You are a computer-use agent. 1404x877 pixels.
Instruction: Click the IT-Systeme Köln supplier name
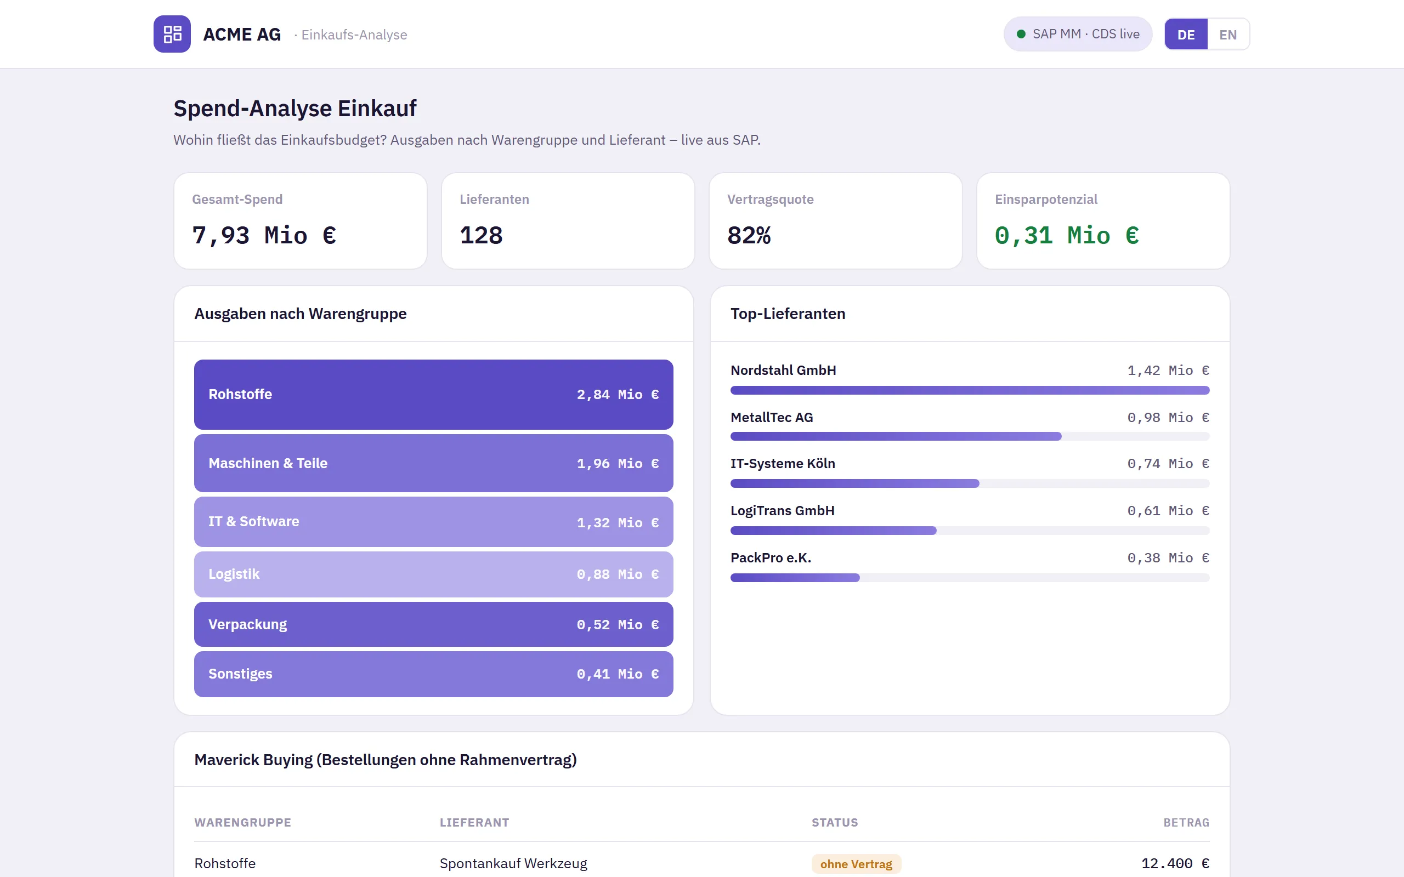coord(783,464)
